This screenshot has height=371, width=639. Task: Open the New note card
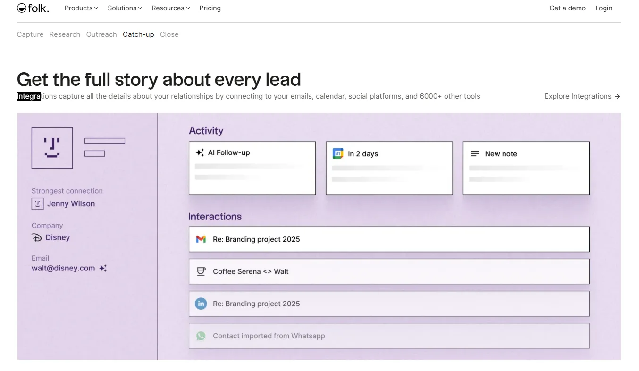tap(526, 169)
